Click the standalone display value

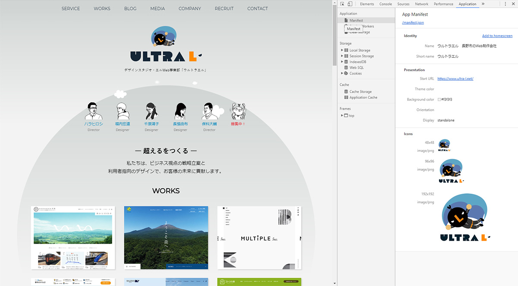pos(446,120)
